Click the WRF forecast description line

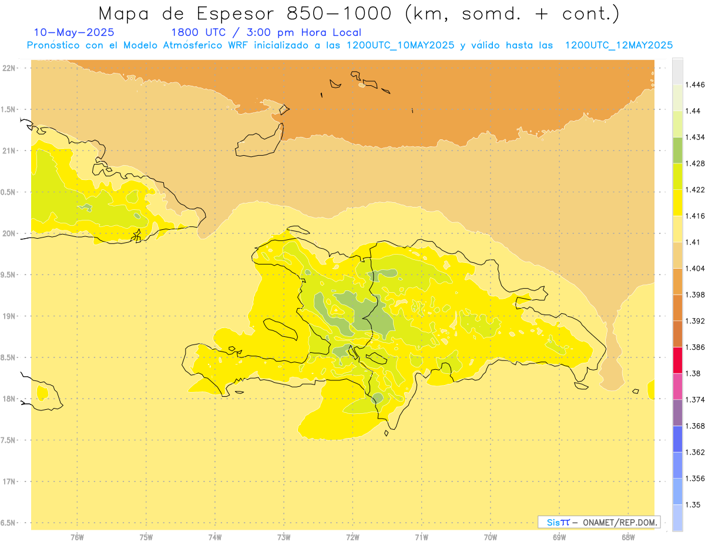tap(350, 45)
